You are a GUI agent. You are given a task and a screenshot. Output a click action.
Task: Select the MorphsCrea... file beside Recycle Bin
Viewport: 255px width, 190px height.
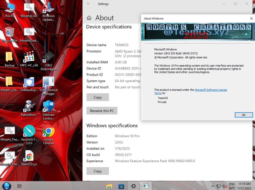click(29, 34)
